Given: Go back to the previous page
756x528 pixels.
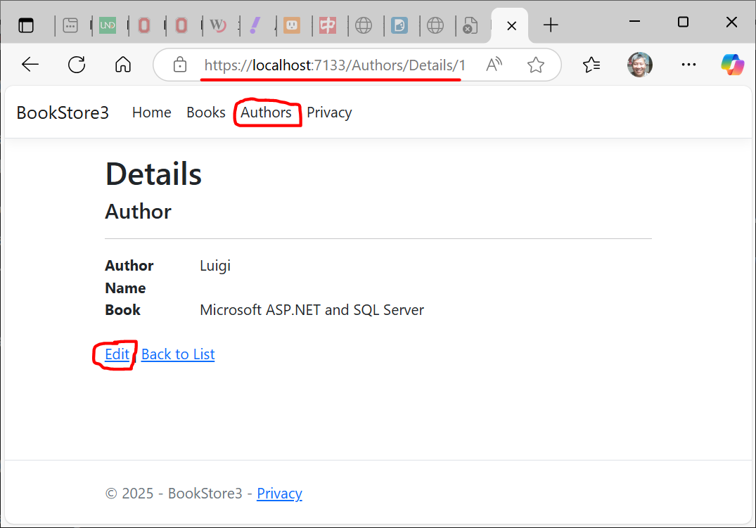Looking at the screenshot, I should [30, 65].
